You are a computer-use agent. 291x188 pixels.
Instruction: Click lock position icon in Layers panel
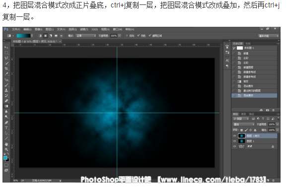[251, 130]
